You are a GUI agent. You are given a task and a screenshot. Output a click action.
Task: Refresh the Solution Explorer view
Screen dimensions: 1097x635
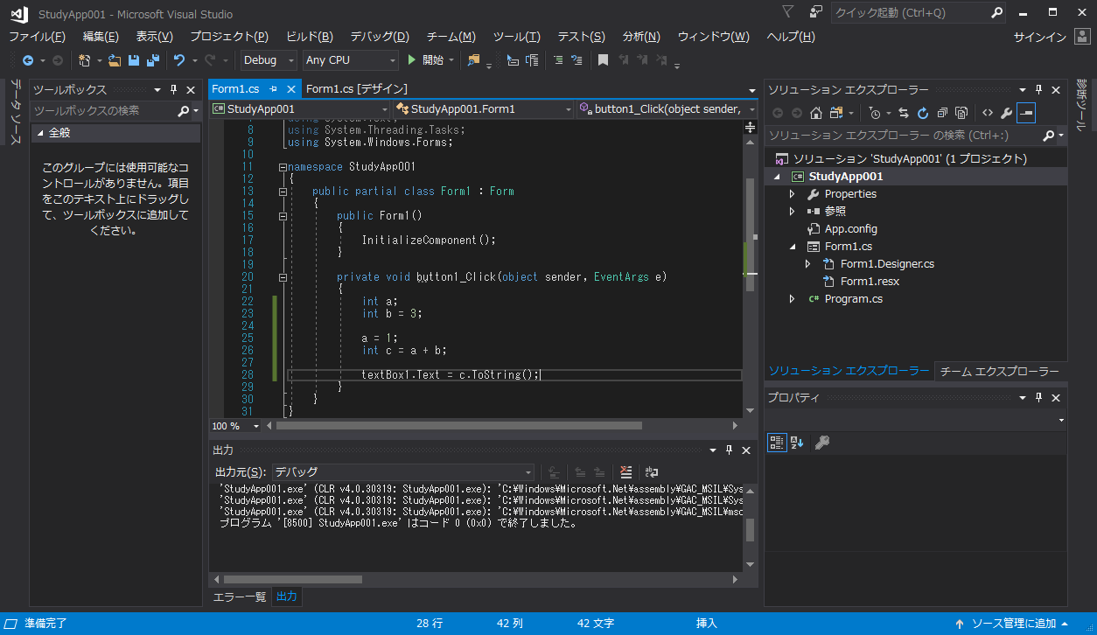click(922, 113)
